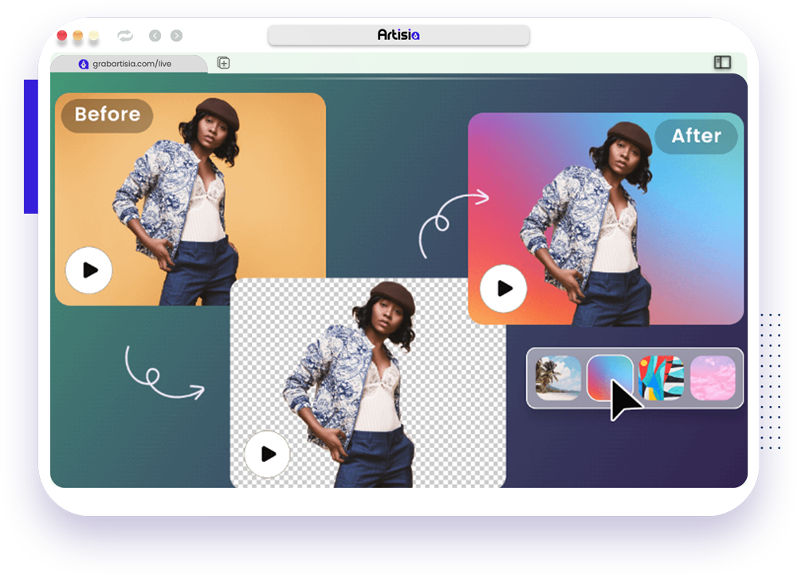
Task: Click the yellow maximize window button
Action: [x=94, y=36]
